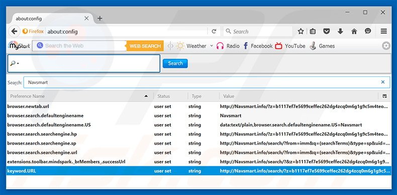
Task: Minimize the Firefox window
Action: [348, 12]
